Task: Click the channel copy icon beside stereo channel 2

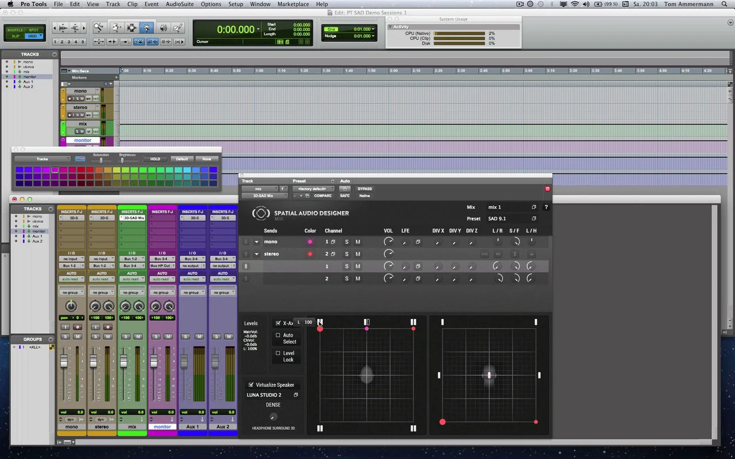Action: coord(333,254)
